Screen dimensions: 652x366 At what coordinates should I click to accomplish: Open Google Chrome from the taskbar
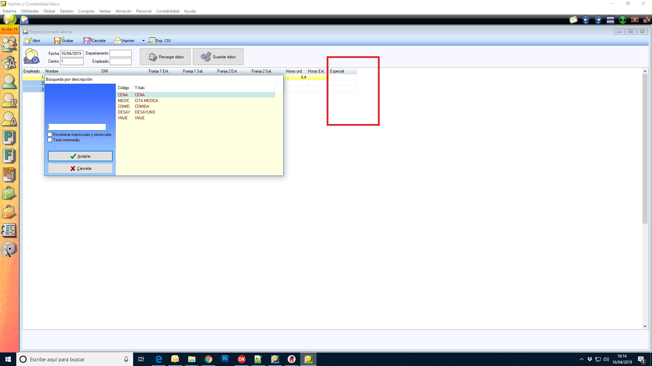tap(209, 359)
